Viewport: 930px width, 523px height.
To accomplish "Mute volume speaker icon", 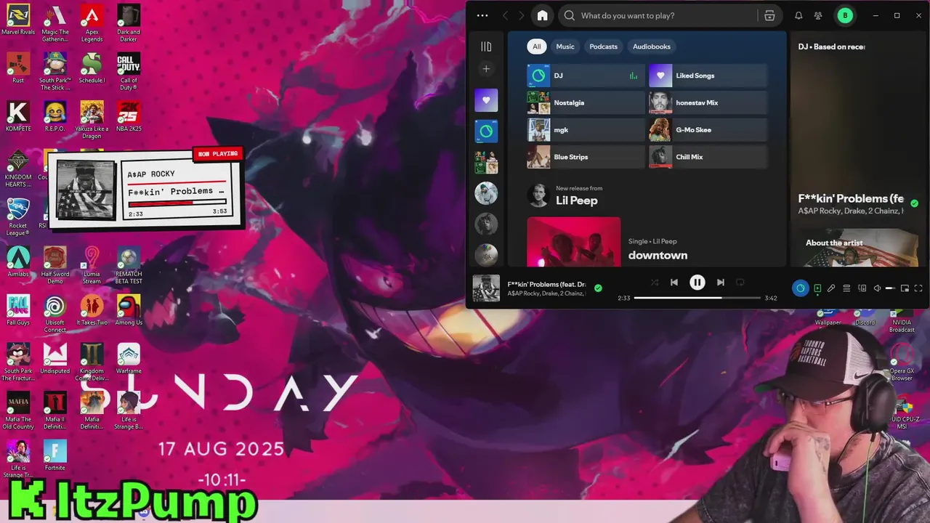I will pyautogui.click(x=877, y=288).
